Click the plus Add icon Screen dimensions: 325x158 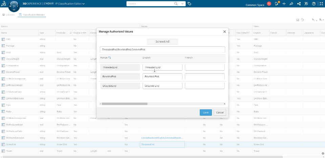pos(284,4)
